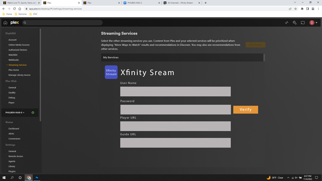The image size is (322, 181).
Task: Open the Dashboard status page
Action: tap(14, 129)
